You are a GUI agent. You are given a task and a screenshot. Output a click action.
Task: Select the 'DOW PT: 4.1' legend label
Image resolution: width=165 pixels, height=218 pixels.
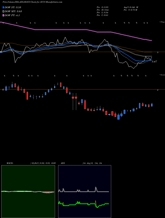click(12, 16)
